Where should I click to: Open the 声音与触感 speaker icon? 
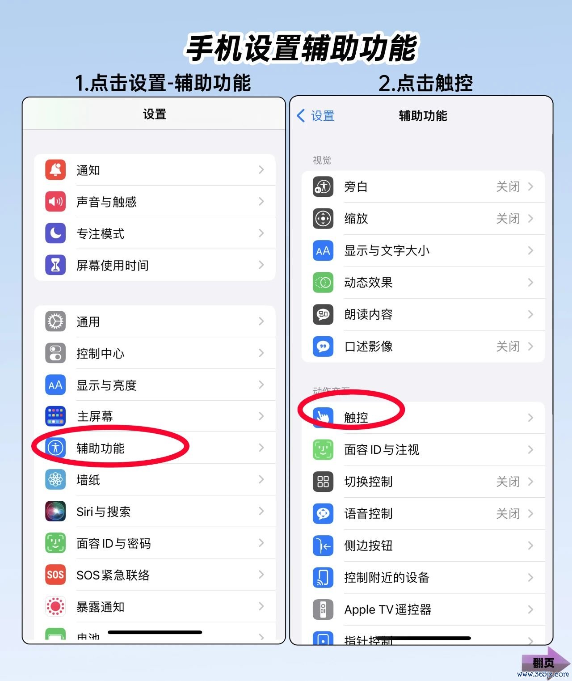click(x=55, y=202)
